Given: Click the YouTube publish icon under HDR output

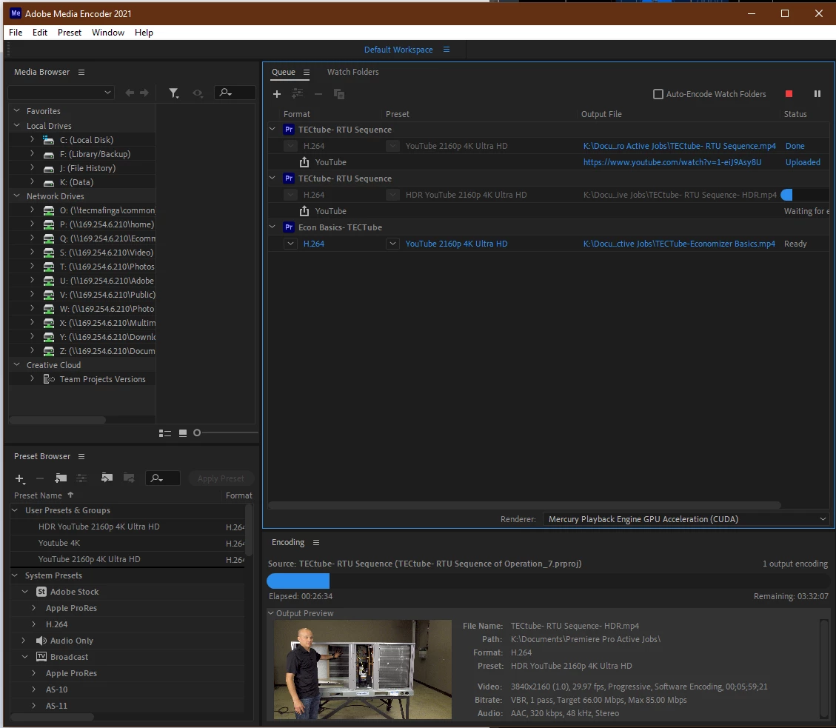Looking at the screenshot, I should click(x=304, y=211).
